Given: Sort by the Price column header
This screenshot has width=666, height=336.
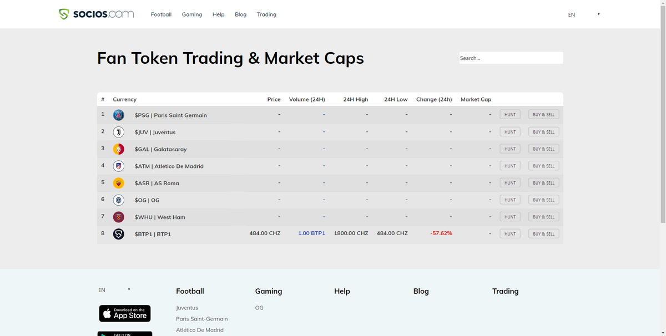Looking at the screenshot, I should tap(274, 99).
